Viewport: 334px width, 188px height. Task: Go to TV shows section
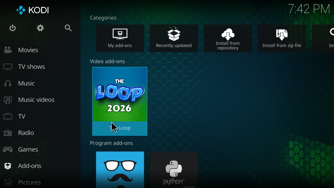(x=31, y=67)
